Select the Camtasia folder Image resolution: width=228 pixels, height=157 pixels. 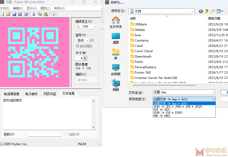(x=140, y=40)
